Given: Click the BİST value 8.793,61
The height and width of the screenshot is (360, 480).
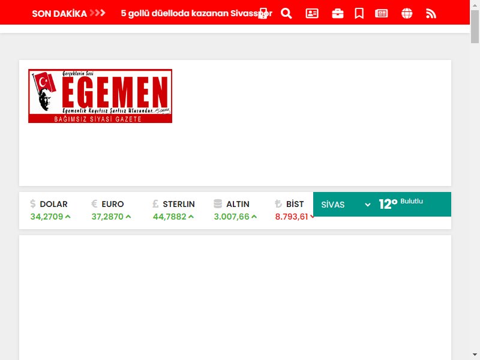Looking at the screenshot, I should [x=292, y=217].
